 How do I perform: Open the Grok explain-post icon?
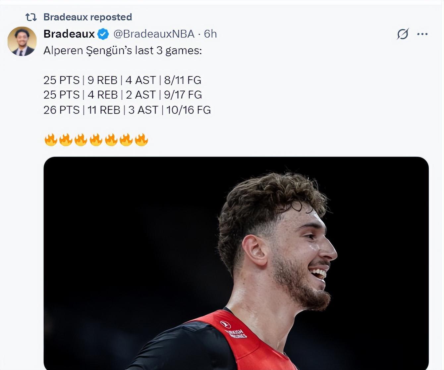403,34
